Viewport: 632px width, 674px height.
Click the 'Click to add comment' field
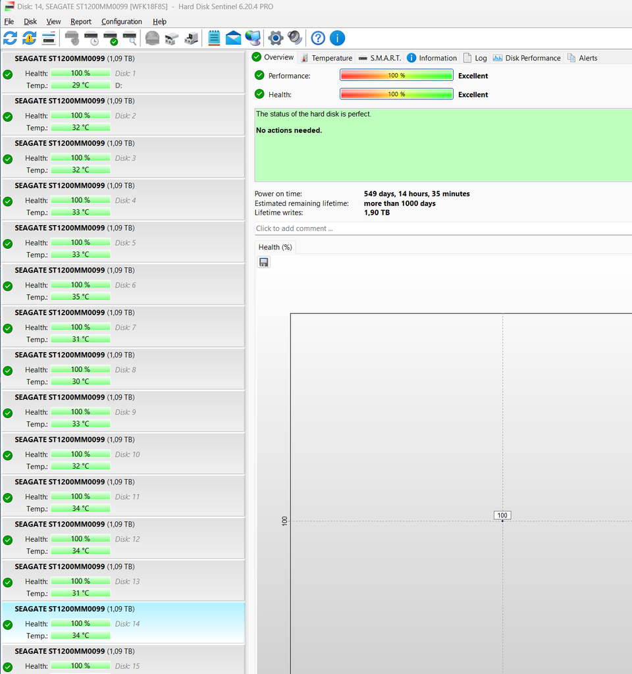443,228
